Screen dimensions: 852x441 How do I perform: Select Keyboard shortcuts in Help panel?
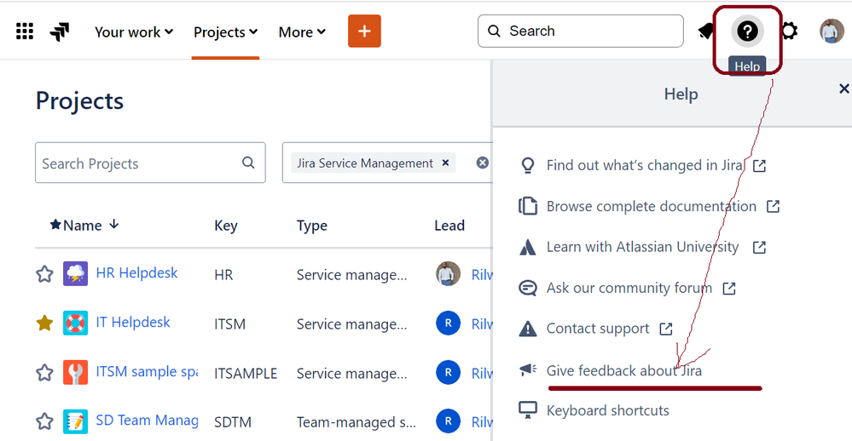(x=607, y=410)
